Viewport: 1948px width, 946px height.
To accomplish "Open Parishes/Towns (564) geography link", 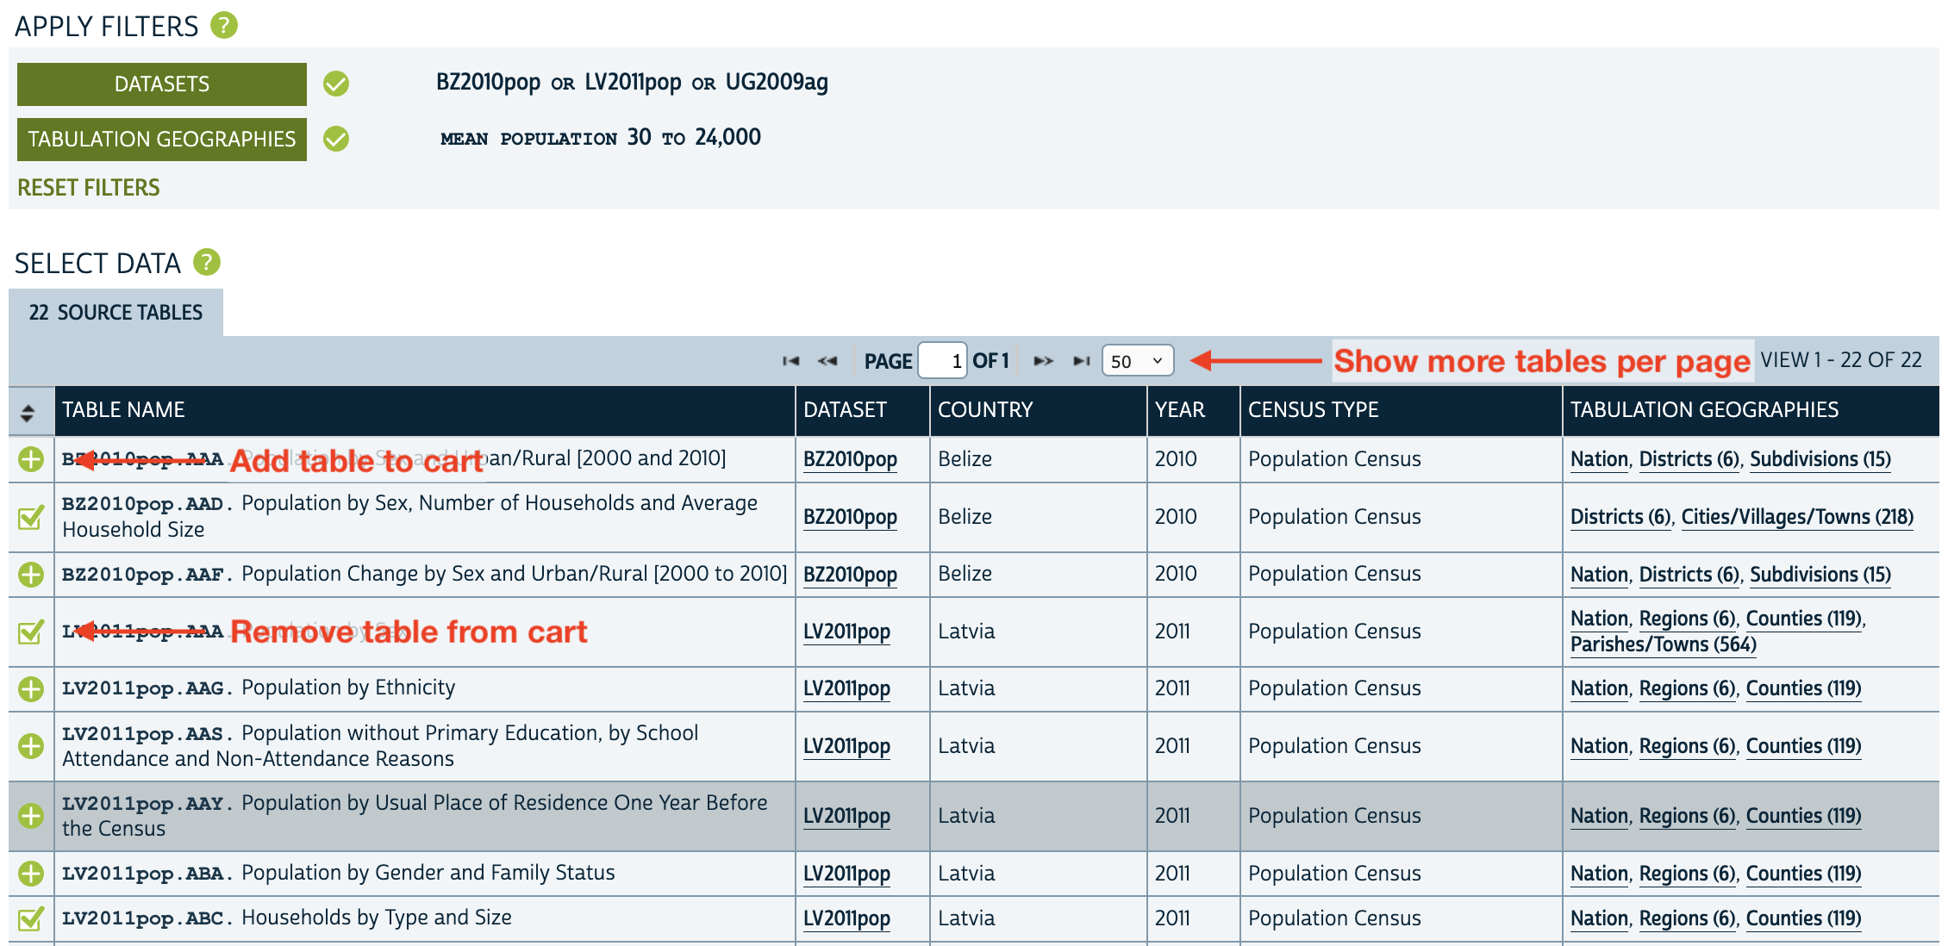I will [1664, 644].
